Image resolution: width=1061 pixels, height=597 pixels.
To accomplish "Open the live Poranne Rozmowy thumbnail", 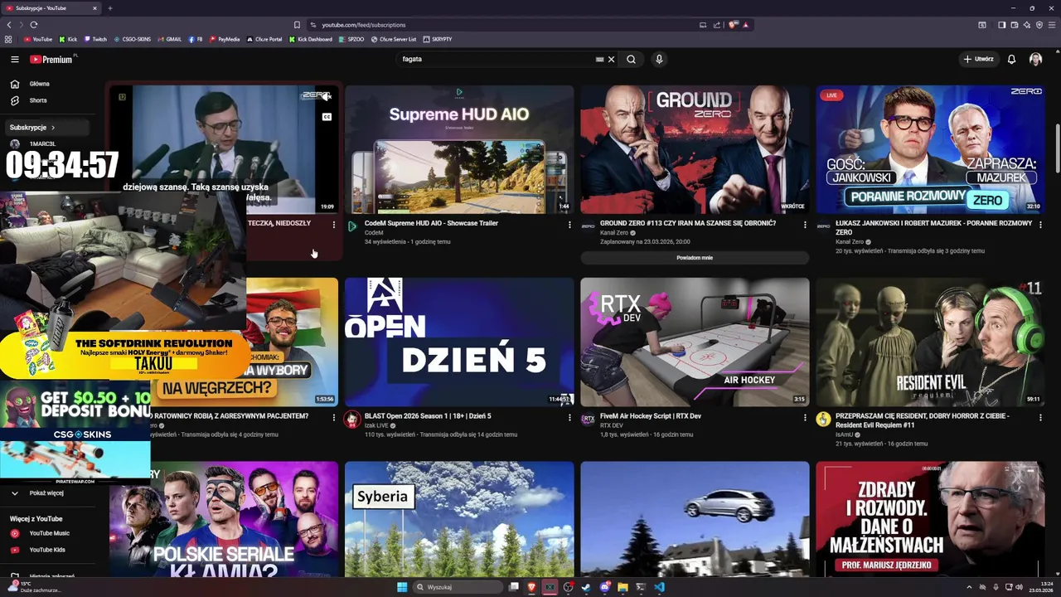I will pos(930,149).
